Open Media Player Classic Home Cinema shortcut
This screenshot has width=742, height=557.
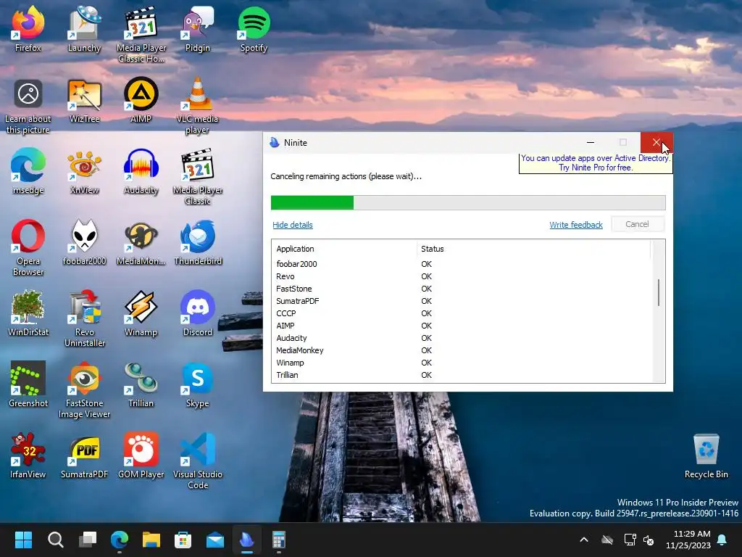pos(141,34)
